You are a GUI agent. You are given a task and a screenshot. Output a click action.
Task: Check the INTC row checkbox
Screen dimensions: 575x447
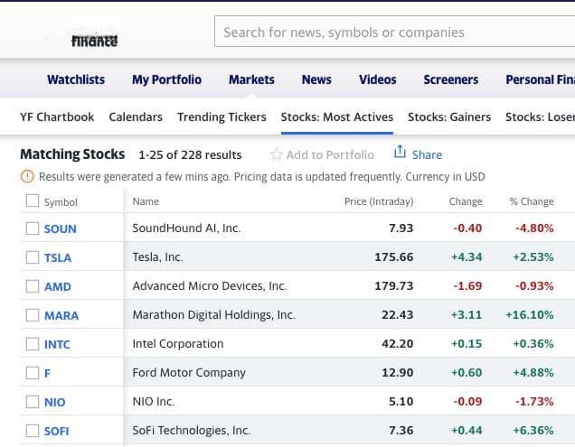pyautogui.click(x=33, y=344)
